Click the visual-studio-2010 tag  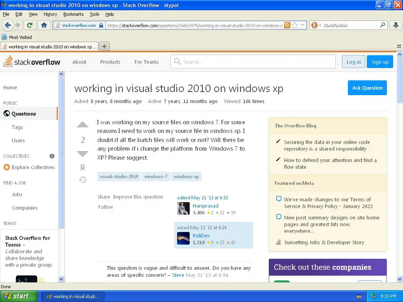point(119,177)
